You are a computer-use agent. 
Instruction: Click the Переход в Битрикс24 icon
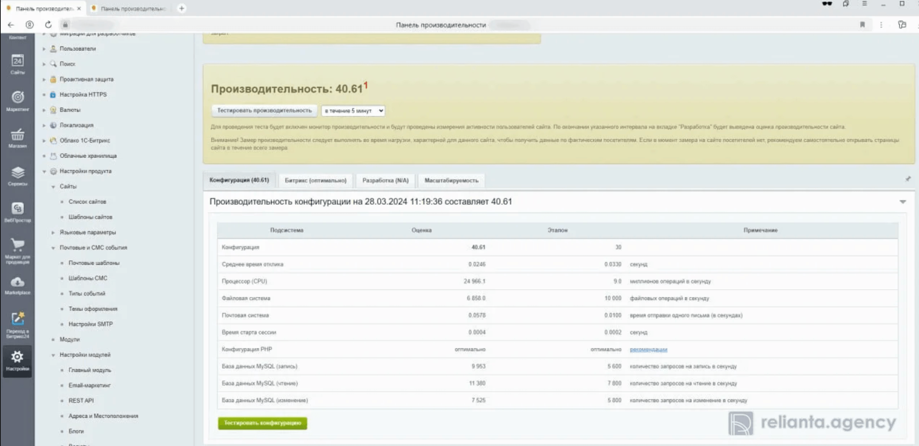(x=17, y=319)
